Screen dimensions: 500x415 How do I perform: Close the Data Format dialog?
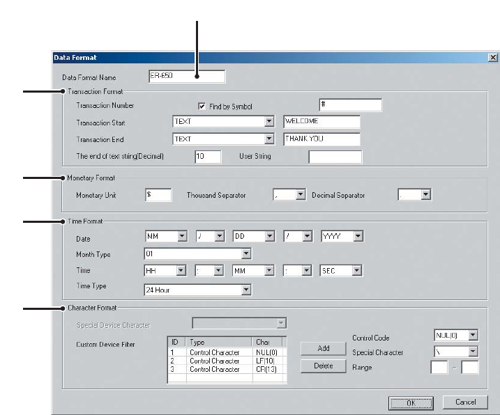[x=493, y=57]
